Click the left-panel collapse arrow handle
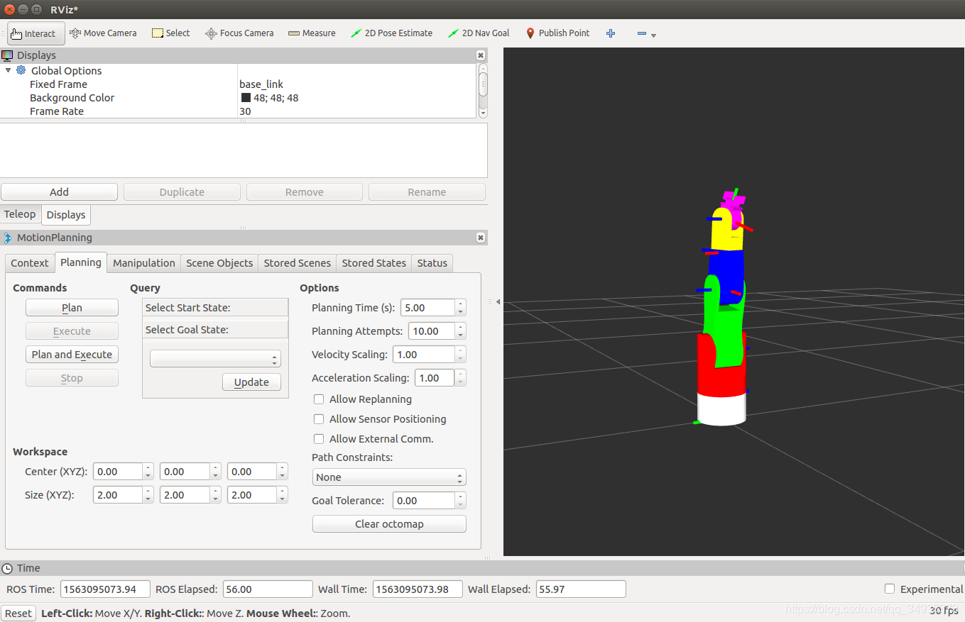 497,302
